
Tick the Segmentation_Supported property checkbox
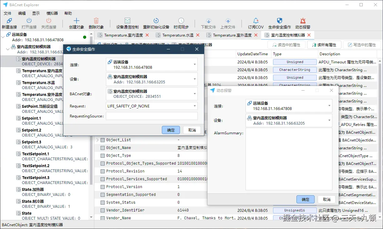(x=102, y=195)
